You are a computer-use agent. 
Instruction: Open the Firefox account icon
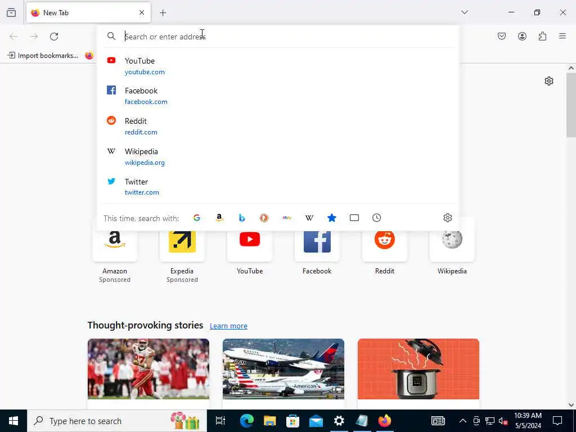pyautogui.click(x=522, y=36)
